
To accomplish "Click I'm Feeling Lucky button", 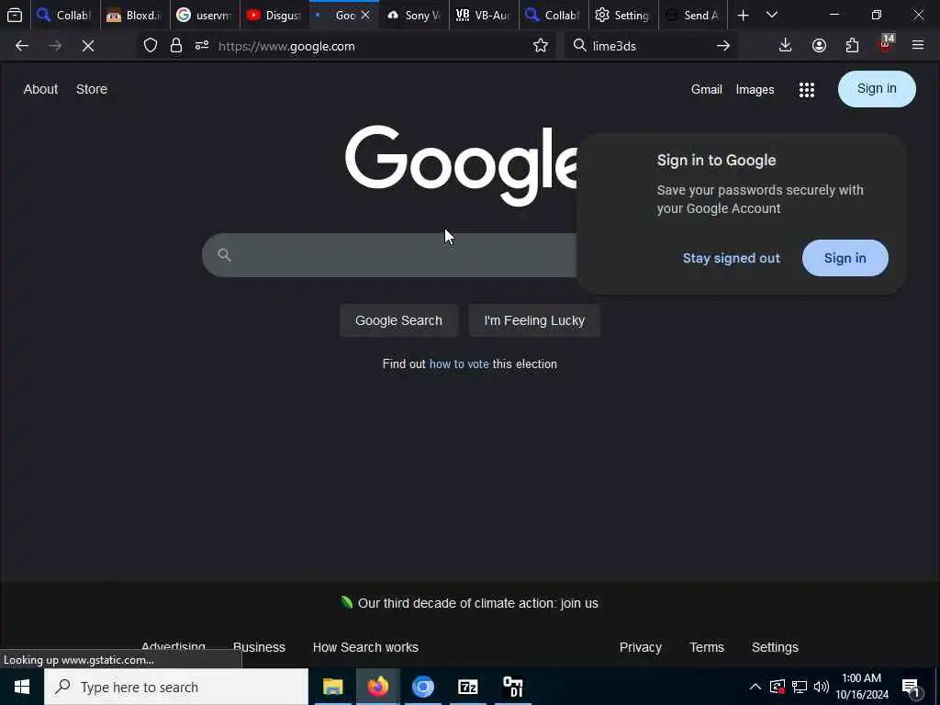I will pyautogui.click(x=534, y=320).
